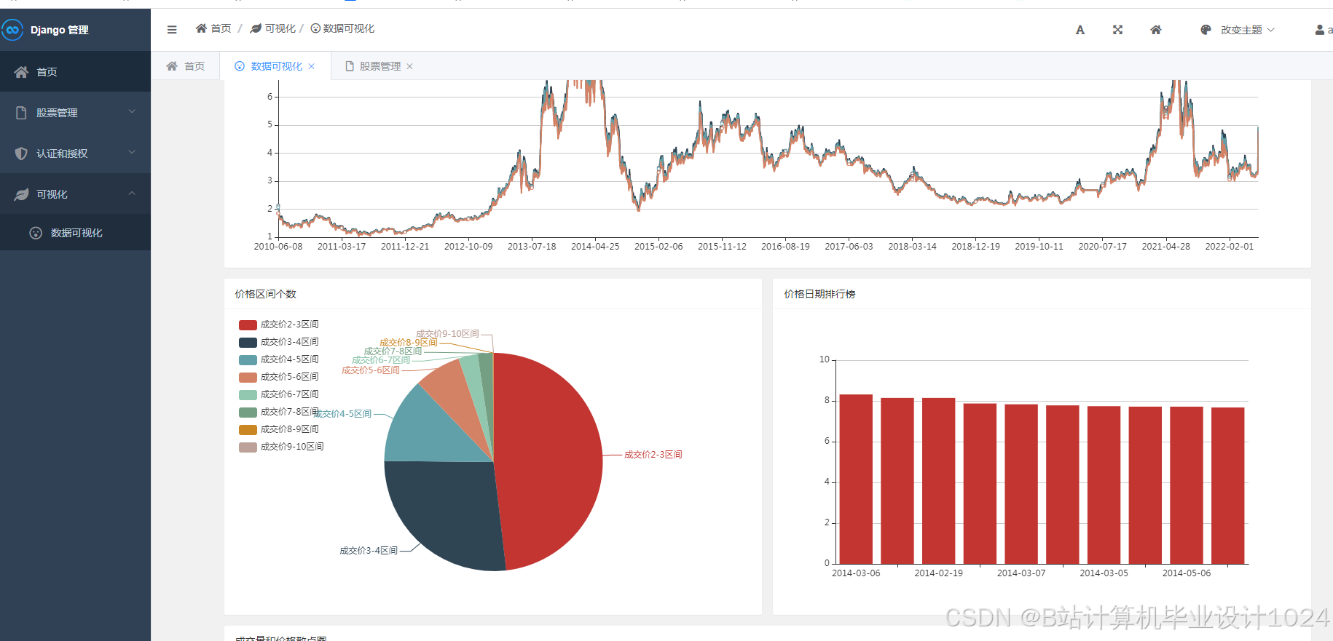Go to 首页 in the sidebar
This screenshot has height=641, width=1333.
pyautogui.click(x=75, y=71)
